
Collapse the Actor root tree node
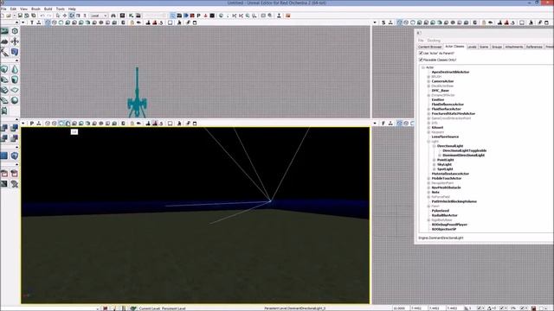[423, 67]
